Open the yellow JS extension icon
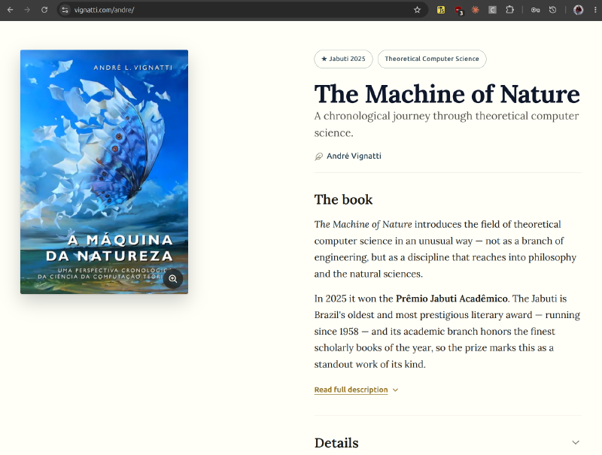Screen dimensions: 602x455 tap(441, 10)
